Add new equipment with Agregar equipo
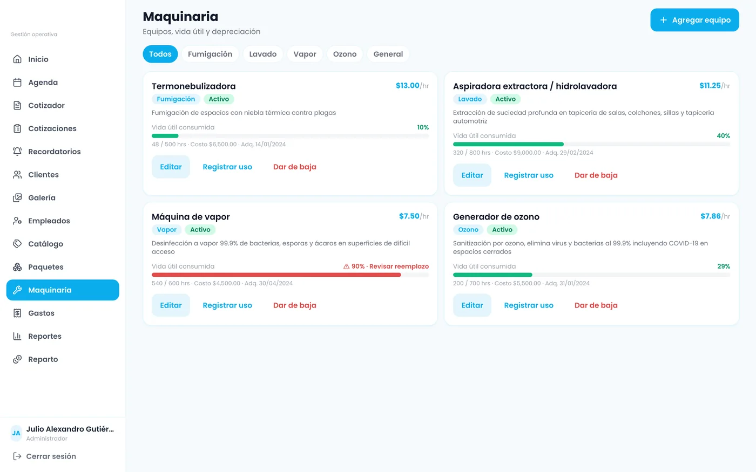Viewport: 756px width, 472px height. coord(694,20)
